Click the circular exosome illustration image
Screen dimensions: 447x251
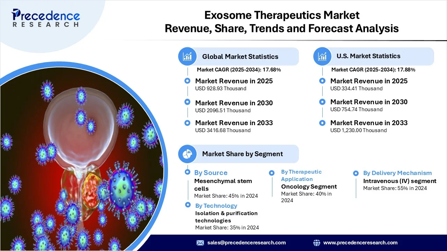80,157
